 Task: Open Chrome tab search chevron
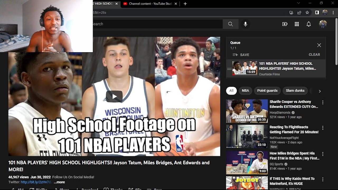(298, 3)
